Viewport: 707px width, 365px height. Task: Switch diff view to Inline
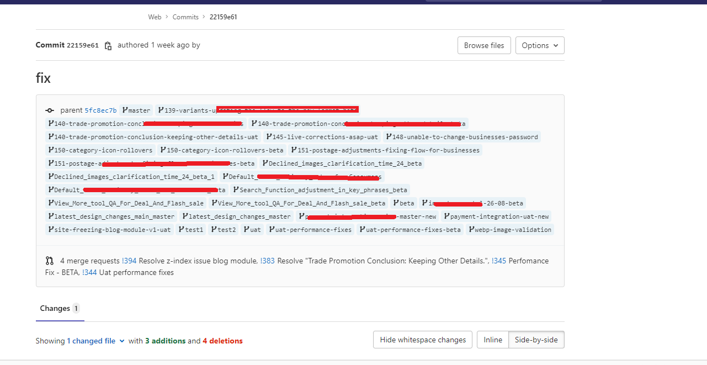(492, 340)
